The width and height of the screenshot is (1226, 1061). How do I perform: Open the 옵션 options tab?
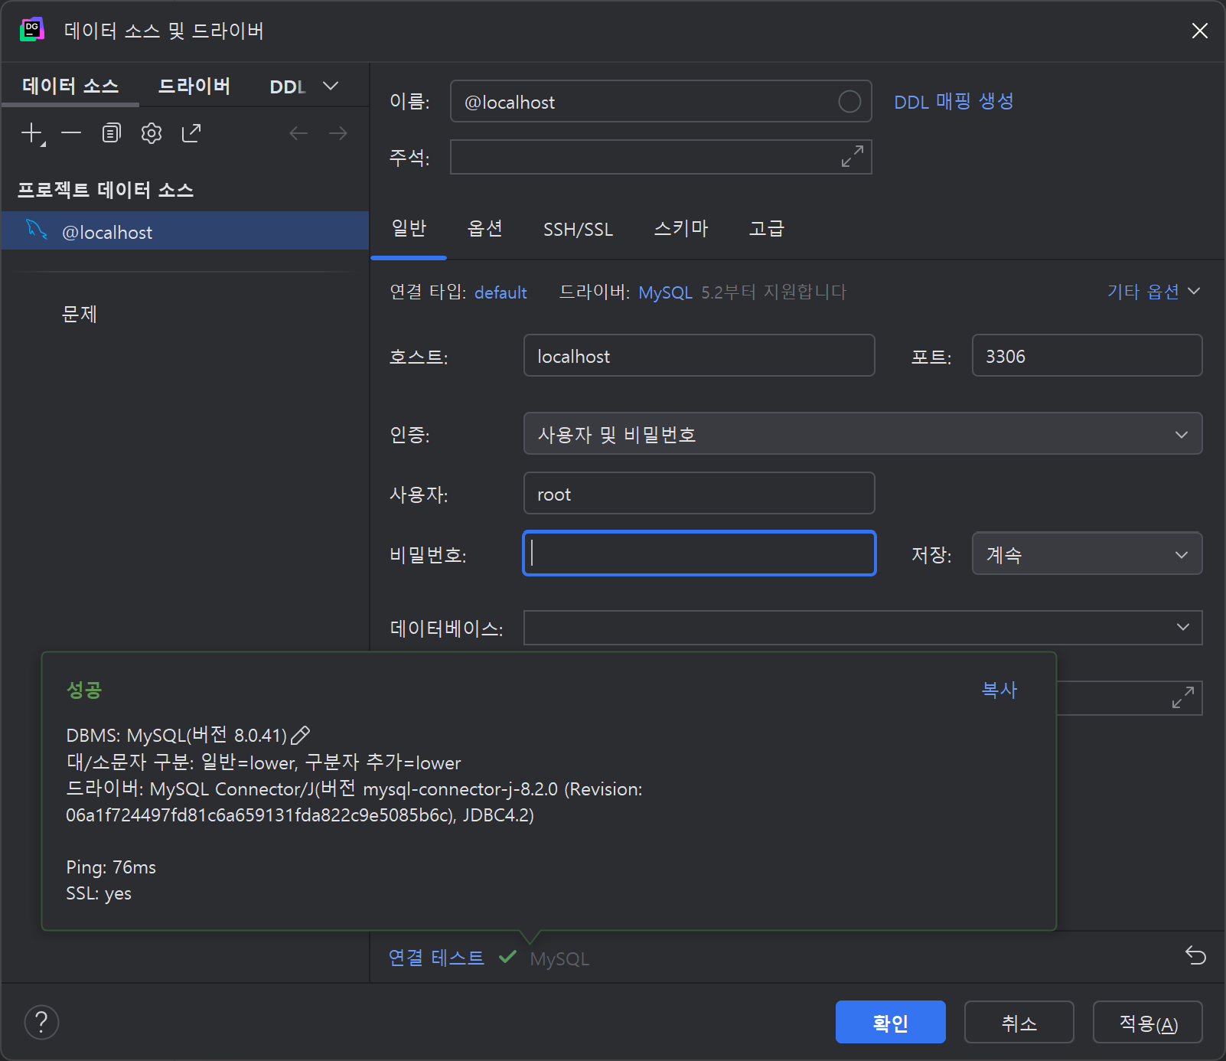(x=485, y=228)
